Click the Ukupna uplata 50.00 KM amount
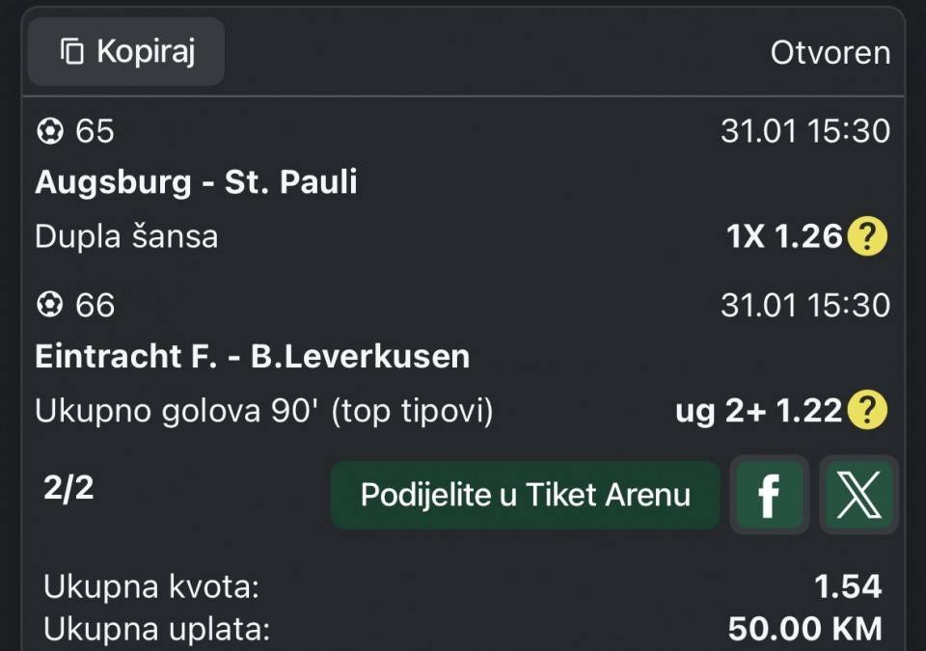Screen dimensions: 926x651 click(x=804, y=630)
